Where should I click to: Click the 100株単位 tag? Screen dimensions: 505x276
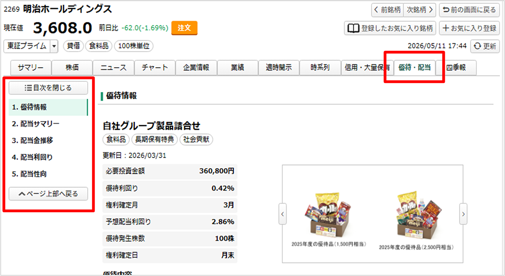coord(134,46)
